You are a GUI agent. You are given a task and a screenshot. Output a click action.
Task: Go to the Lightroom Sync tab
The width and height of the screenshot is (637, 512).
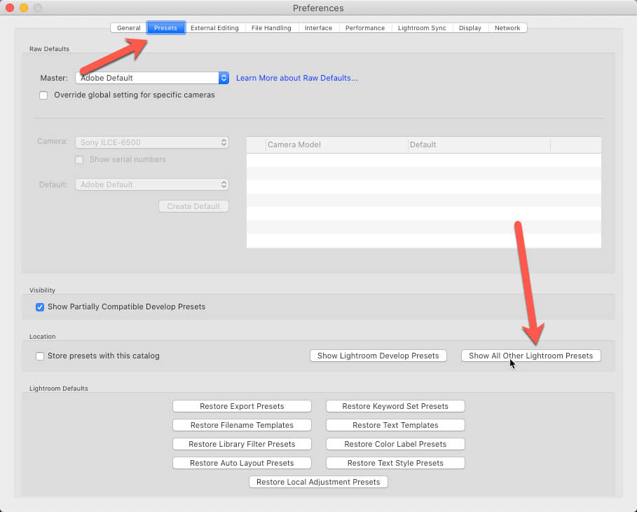[421, 28]
